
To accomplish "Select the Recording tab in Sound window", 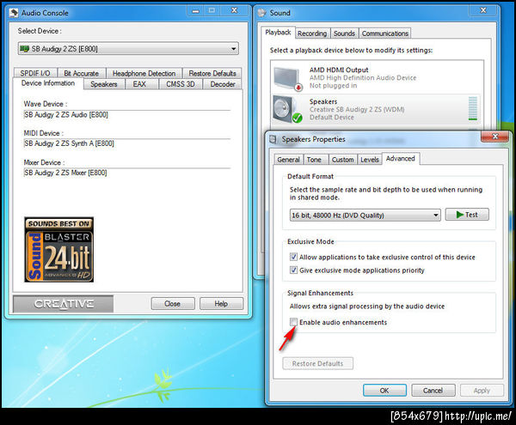I will (312, 33).
